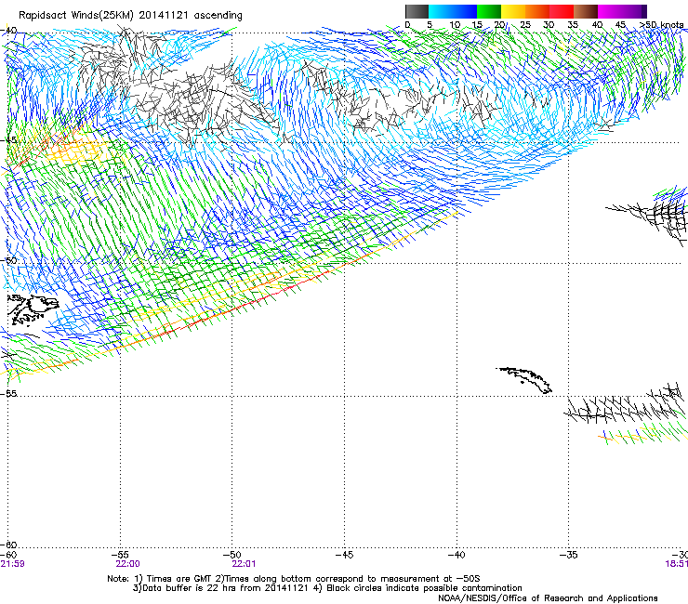Click the '>50 knots' legend label
This screenshot has height=604, width=688.
(x=662, y=24)
